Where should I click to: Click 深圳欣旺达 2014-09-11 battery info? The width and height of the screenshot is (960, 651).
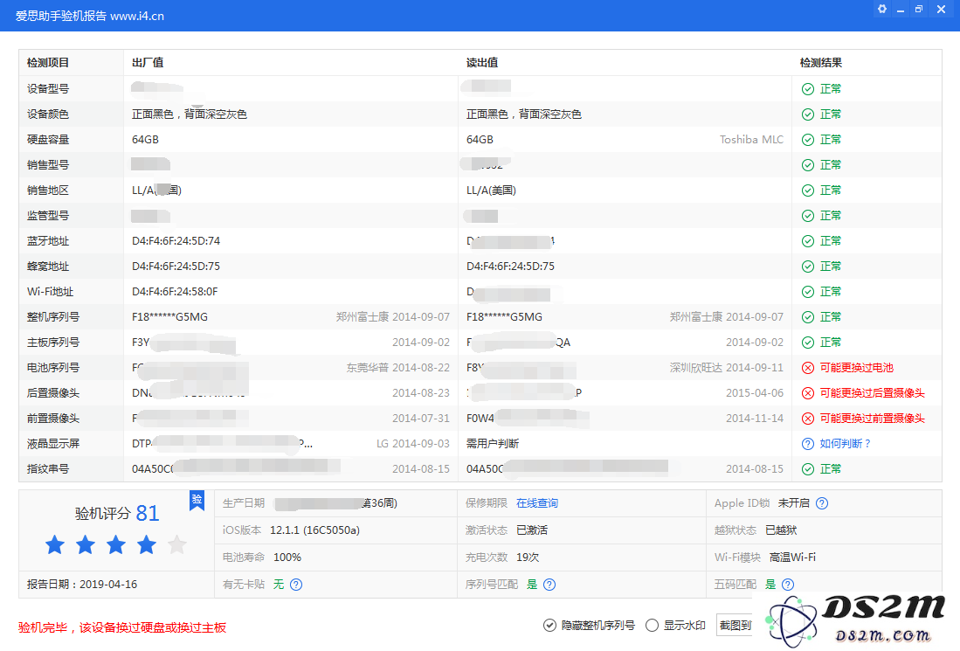726,368
